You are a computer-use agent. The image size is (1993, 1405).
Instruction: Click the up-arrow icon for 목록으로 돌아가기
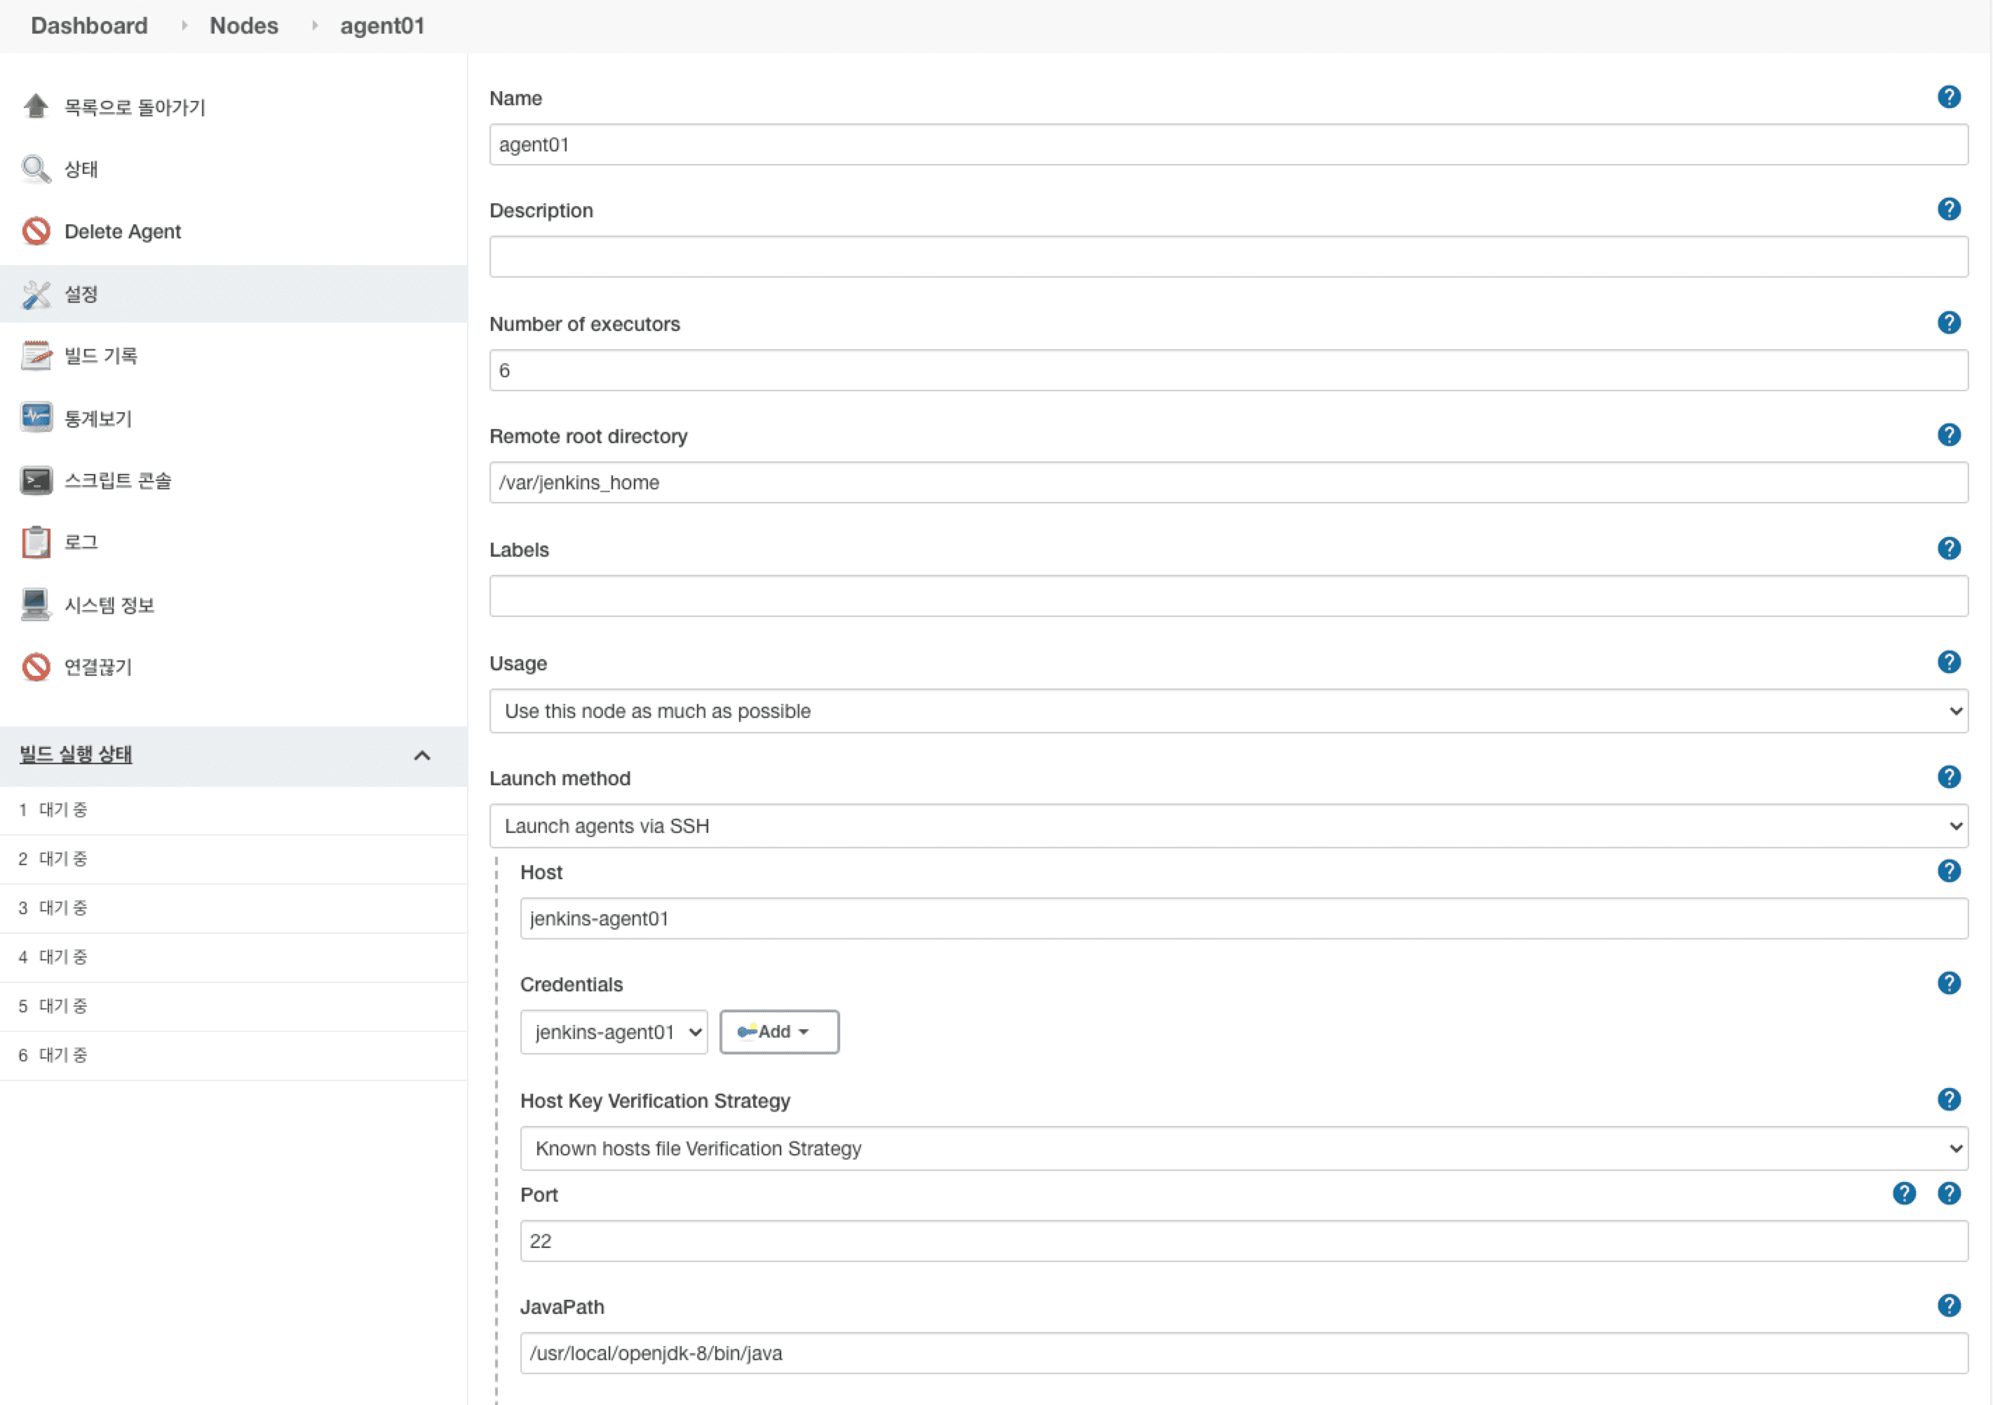pos(36,106)
